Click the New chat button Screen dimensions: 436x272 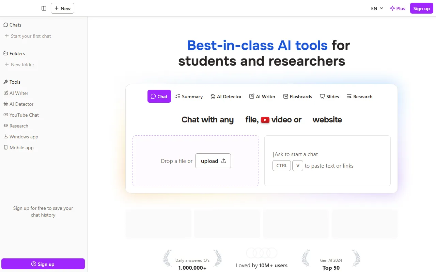pos(62,8)
